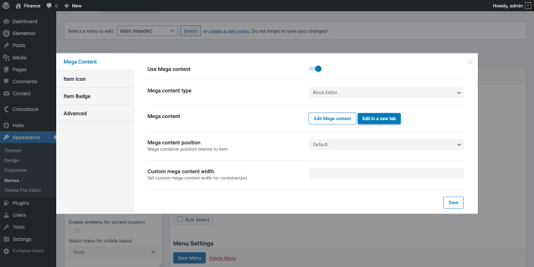This screenshot has width=534, height=267.
Task: Click the WordPress logo icon
Action: [6, 6]
